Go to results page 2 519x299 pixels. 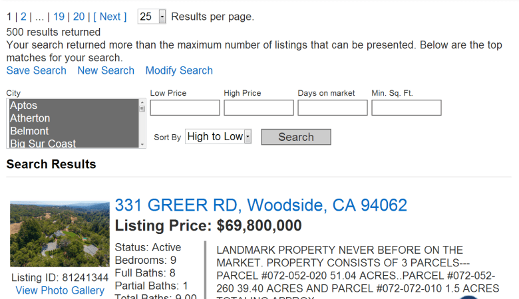point(23,17)
